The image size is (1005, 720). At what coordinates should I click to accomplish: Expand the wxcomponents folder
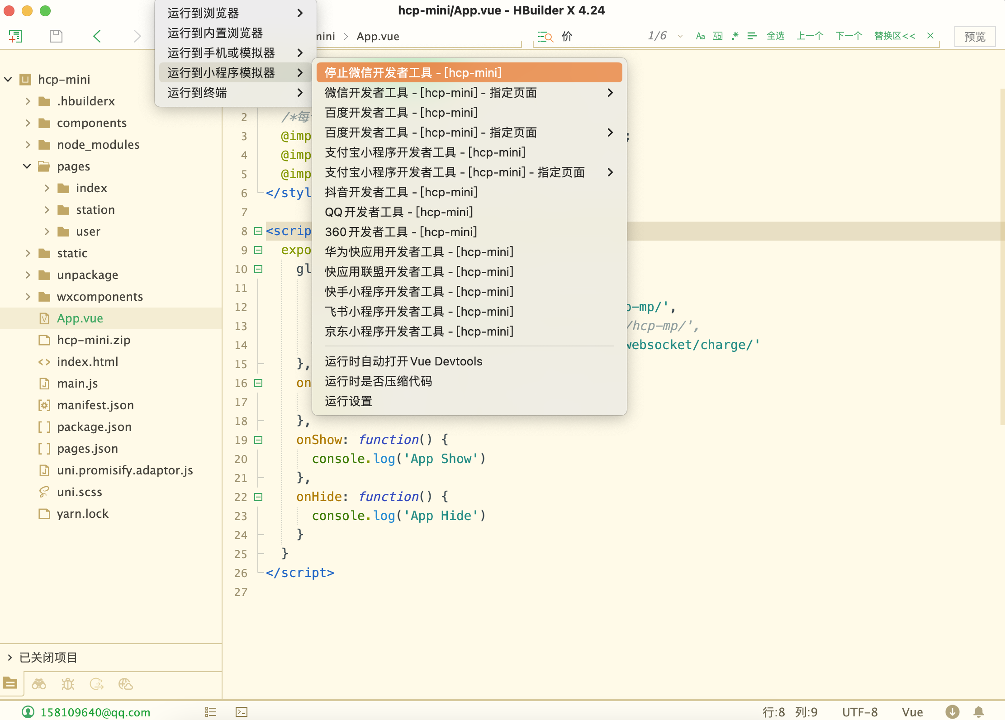[x=28, y=297]
